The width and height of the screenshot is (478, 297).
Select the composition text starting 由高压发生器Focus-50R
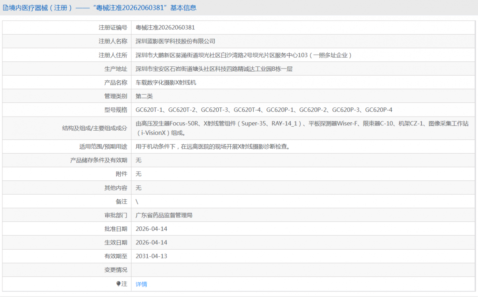point(302,128)
